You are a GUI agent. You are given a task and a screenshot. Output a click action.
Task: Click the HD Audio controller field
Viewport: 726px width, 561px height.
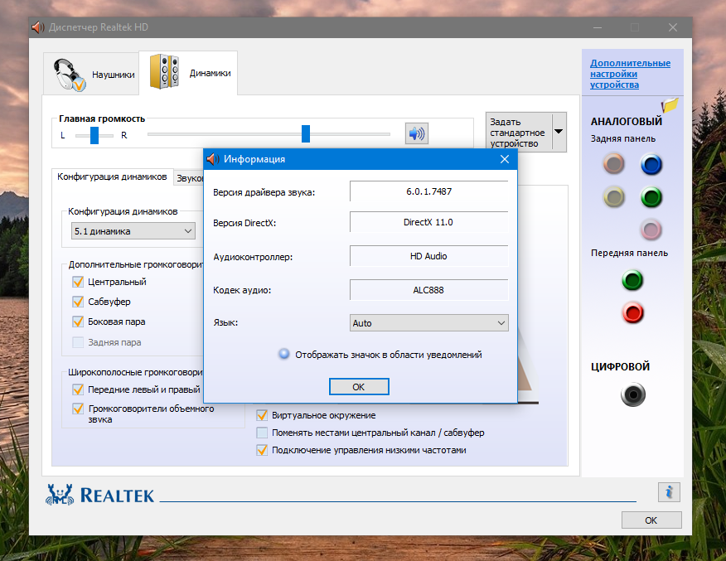(x=428, y=256)
